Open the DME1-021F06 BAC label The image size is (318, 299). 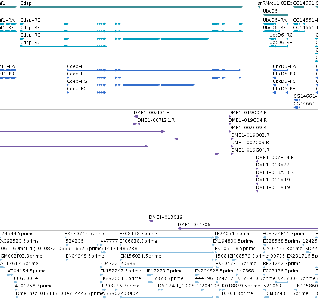point(194,225)
